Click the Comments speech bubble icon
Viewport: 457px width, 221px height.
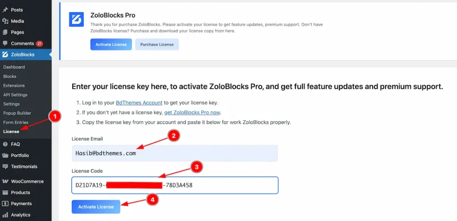click(x=5, y=43)
